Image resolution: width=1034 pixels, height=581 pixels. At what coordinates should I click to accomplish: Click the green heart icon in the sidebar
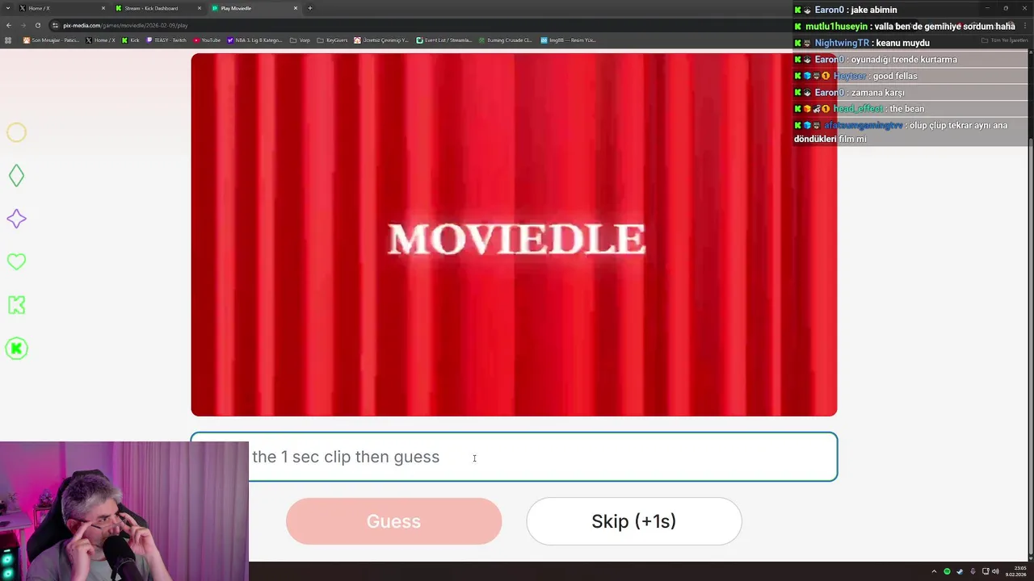16,261
